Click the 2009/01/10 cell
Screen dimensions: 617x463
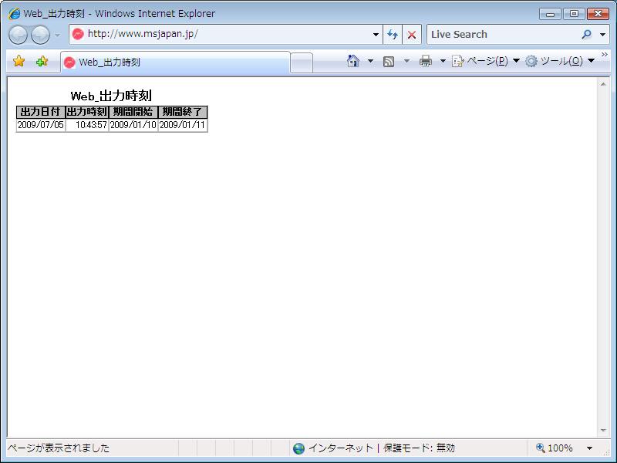pos(133,125)
